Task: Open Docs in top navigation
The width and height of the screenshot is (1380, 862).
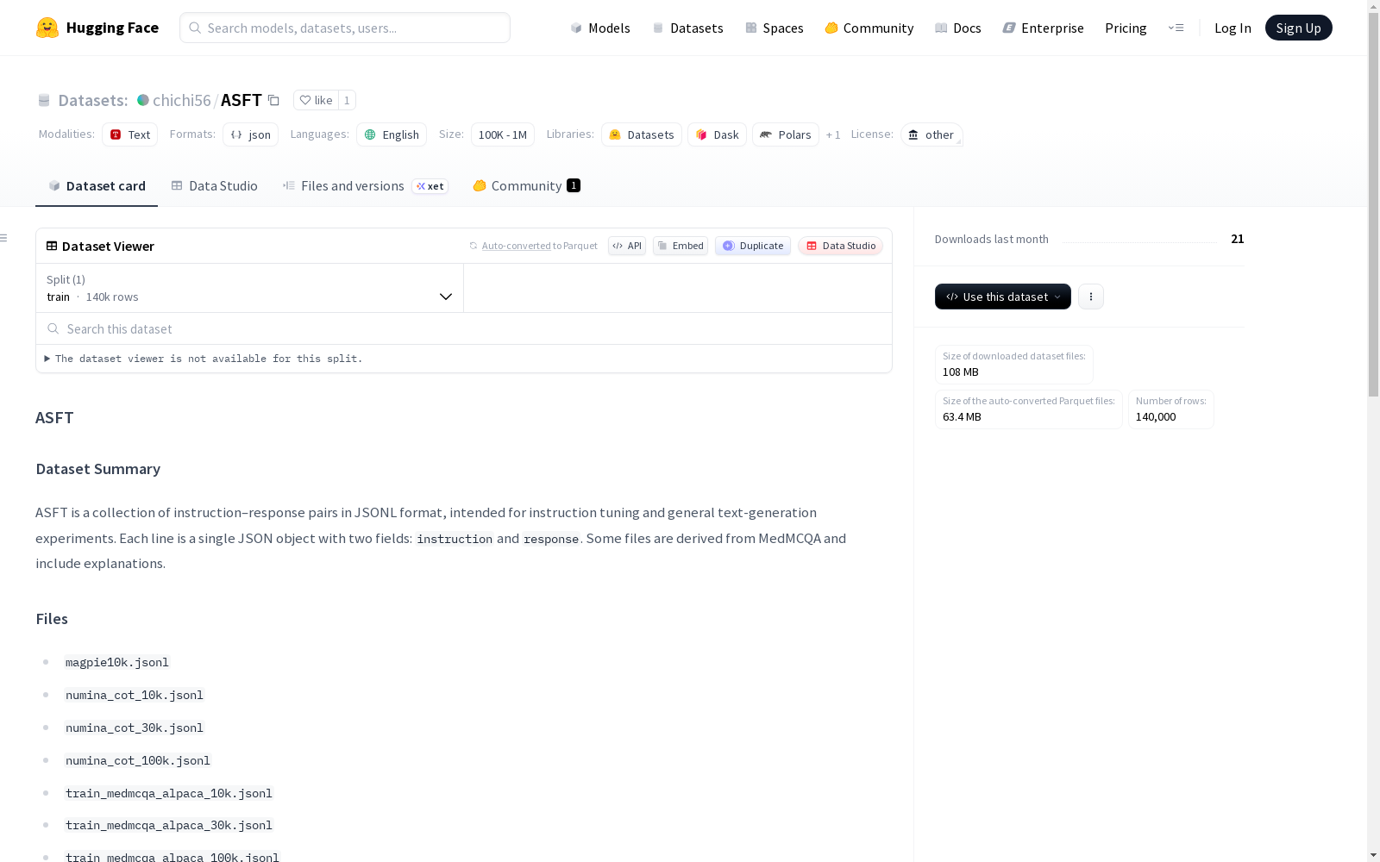Action: pyautogui.click(x=958, y=28)
